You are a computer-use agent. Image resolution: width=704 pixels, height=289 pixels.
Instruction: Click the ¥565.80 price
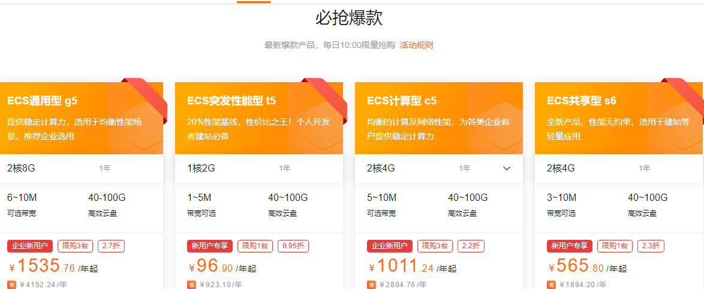point(575,266)
